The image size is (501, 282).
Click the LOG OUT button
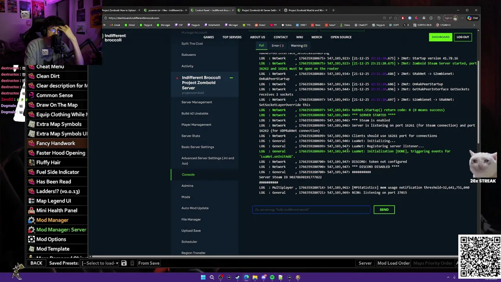click(x=463, y=37)
